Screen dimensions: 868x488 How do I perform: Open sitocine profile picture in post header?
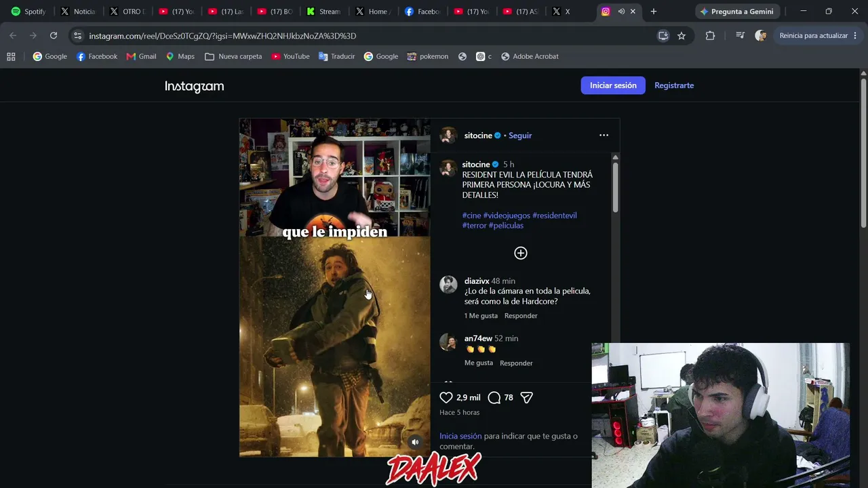click(448, 136)
